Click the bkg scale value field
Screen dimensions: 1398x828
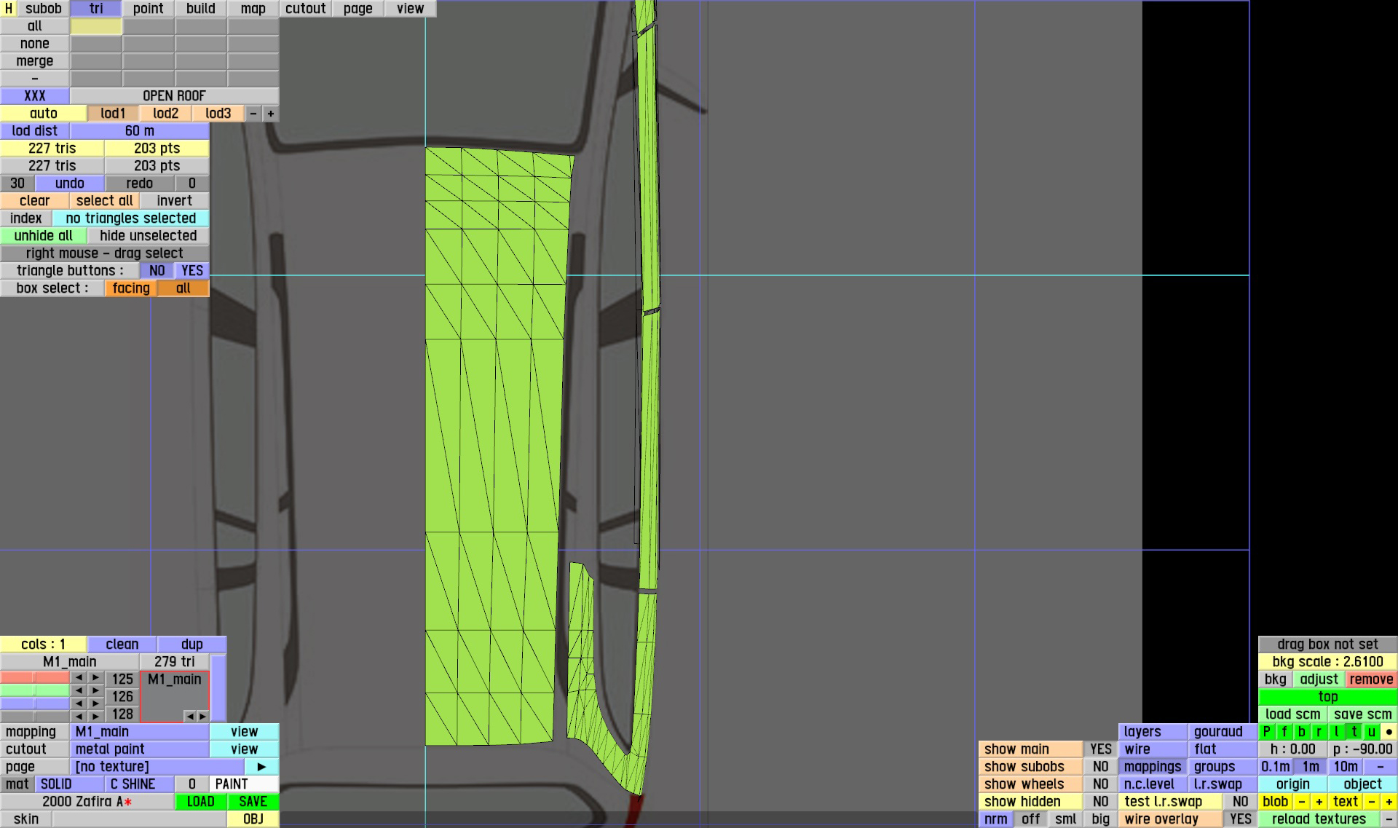[1327, 662]
